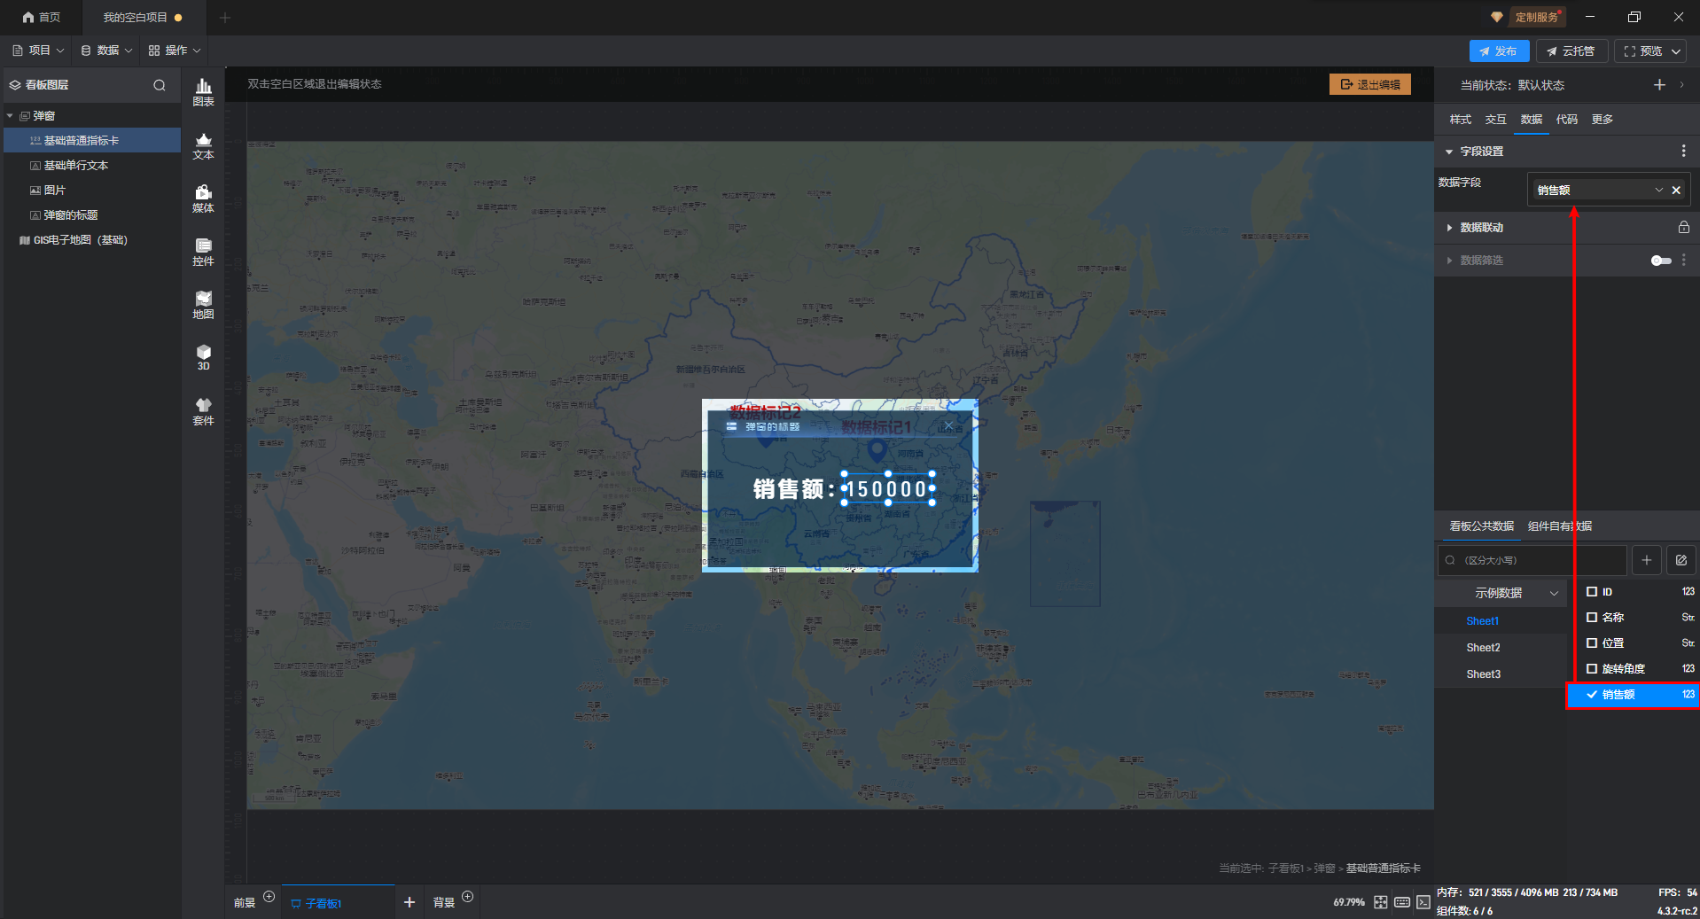The height and width of the screenshot is (919, 1700).
Task: Search layers in 看板图层 panel
Action: pyautogui.click(x=160, y=85)
